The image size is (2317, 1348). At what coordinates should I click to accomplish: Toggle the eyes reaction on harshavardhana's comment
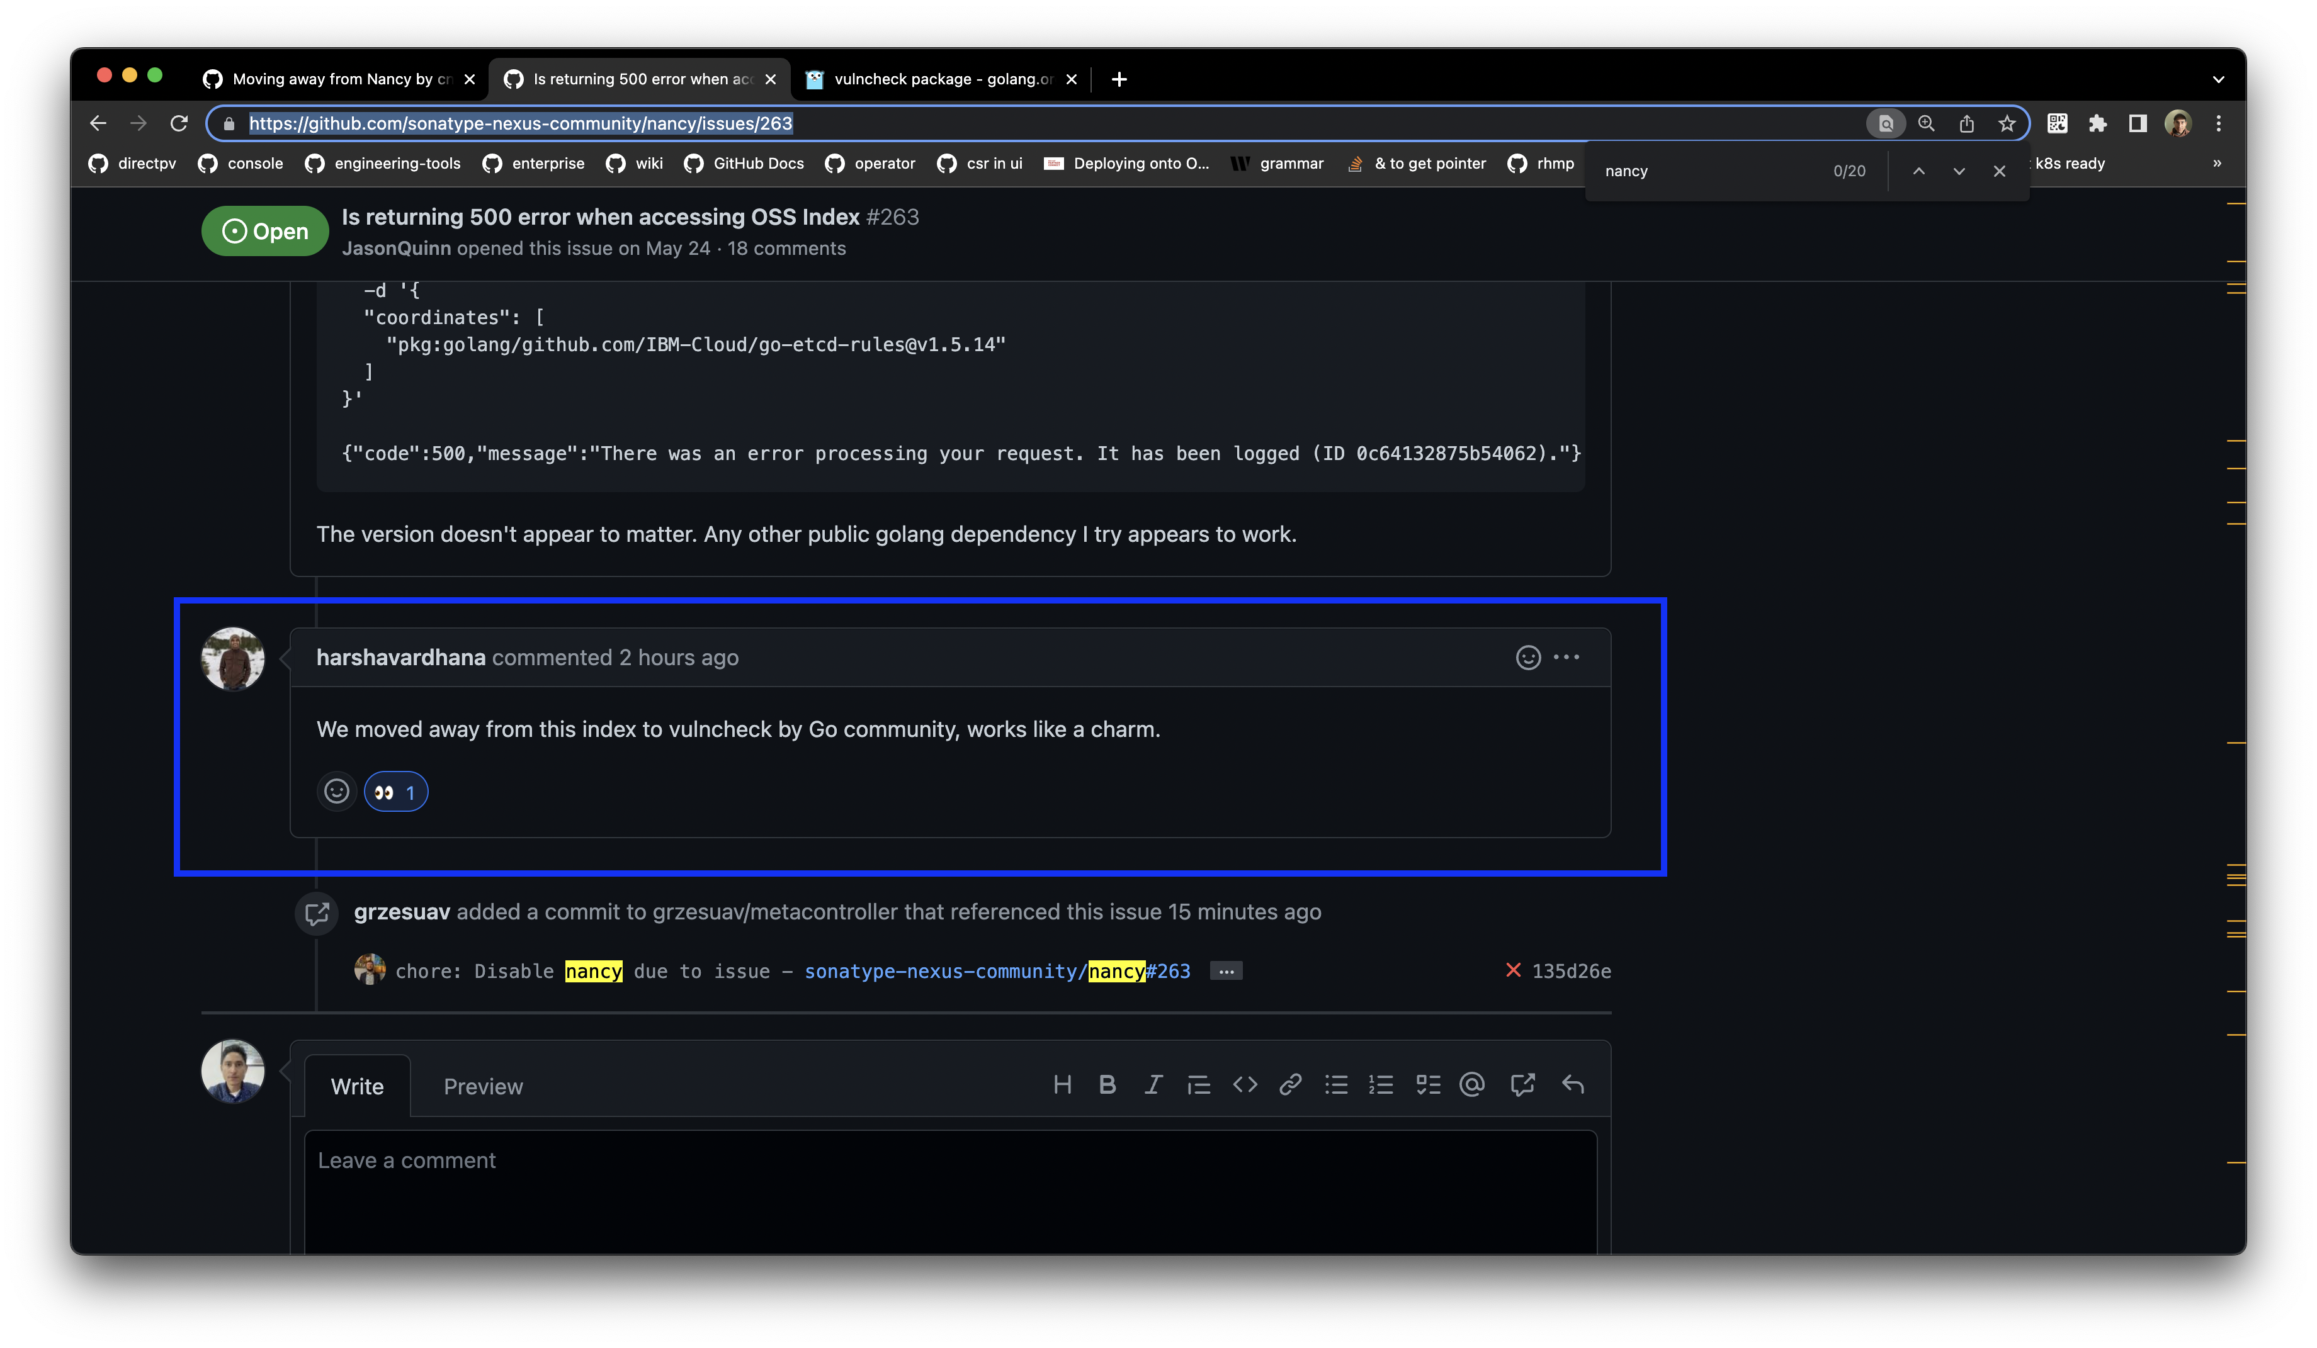tap(396, 792)
